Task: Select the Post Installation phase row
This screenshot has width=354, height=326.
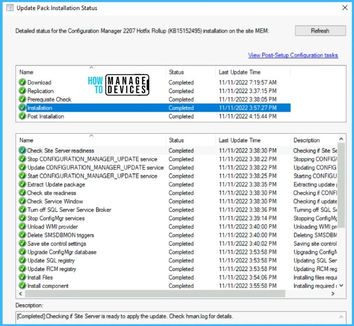Action: tap(154, 116)
